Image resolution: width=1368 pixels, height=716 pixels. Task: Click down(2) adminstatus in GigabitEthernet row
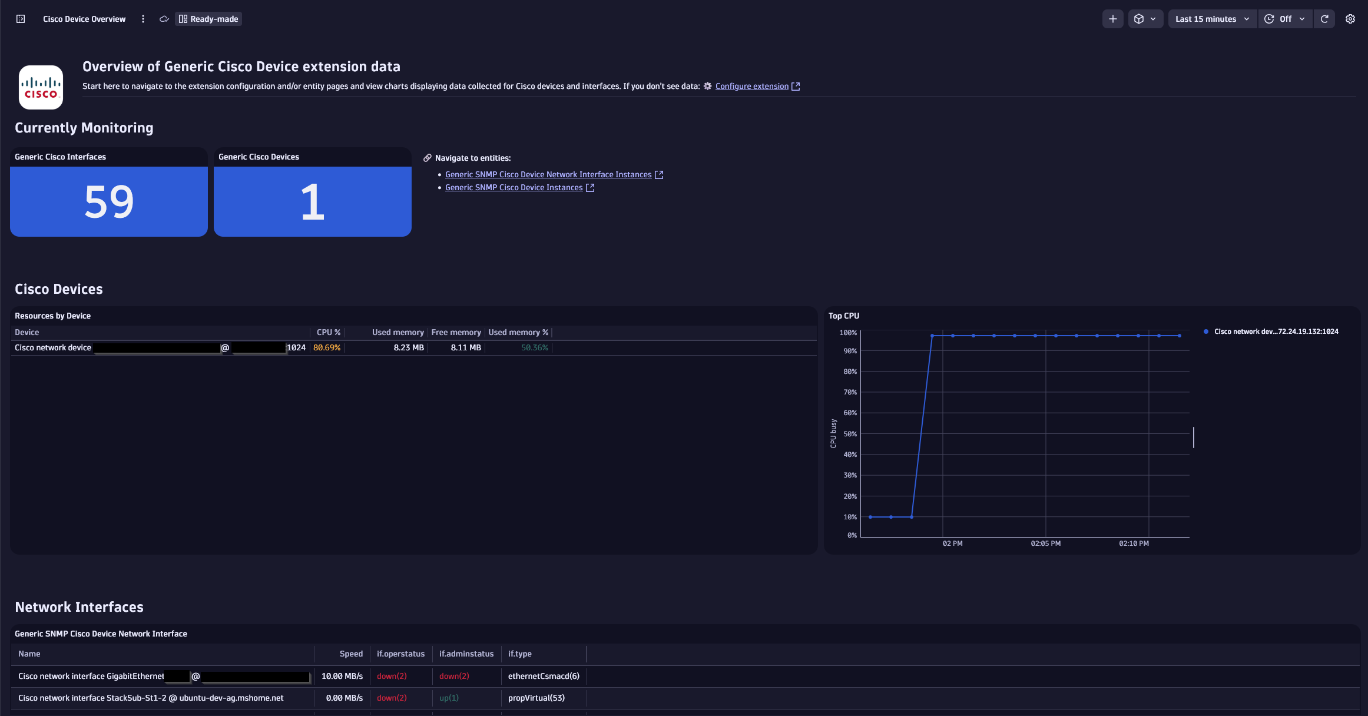tap(454, 676)
